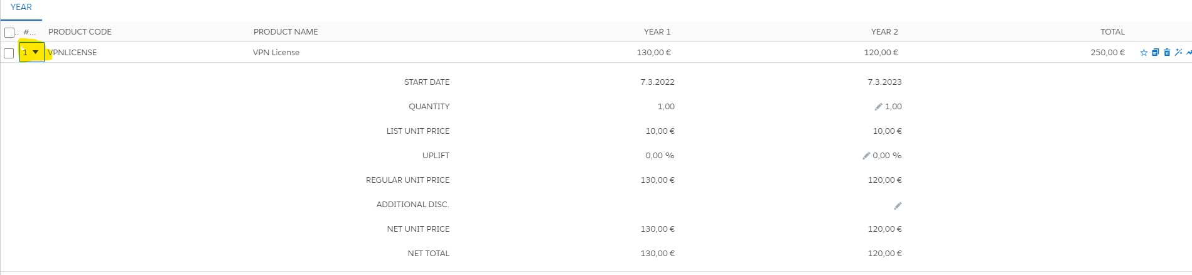The height and width of the screenshot is (275, 1192).
Task: Tick the select-all checkbox in table header
Action: [9, 32]
